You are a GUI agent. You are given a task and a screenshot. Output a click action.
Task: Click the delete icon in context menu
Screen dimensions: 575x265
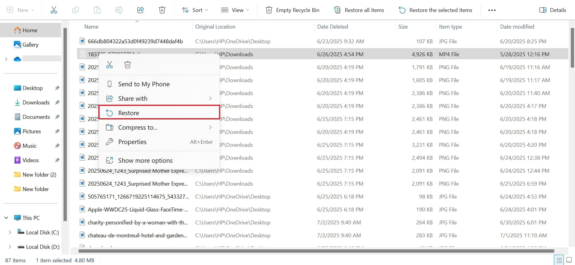128,65
